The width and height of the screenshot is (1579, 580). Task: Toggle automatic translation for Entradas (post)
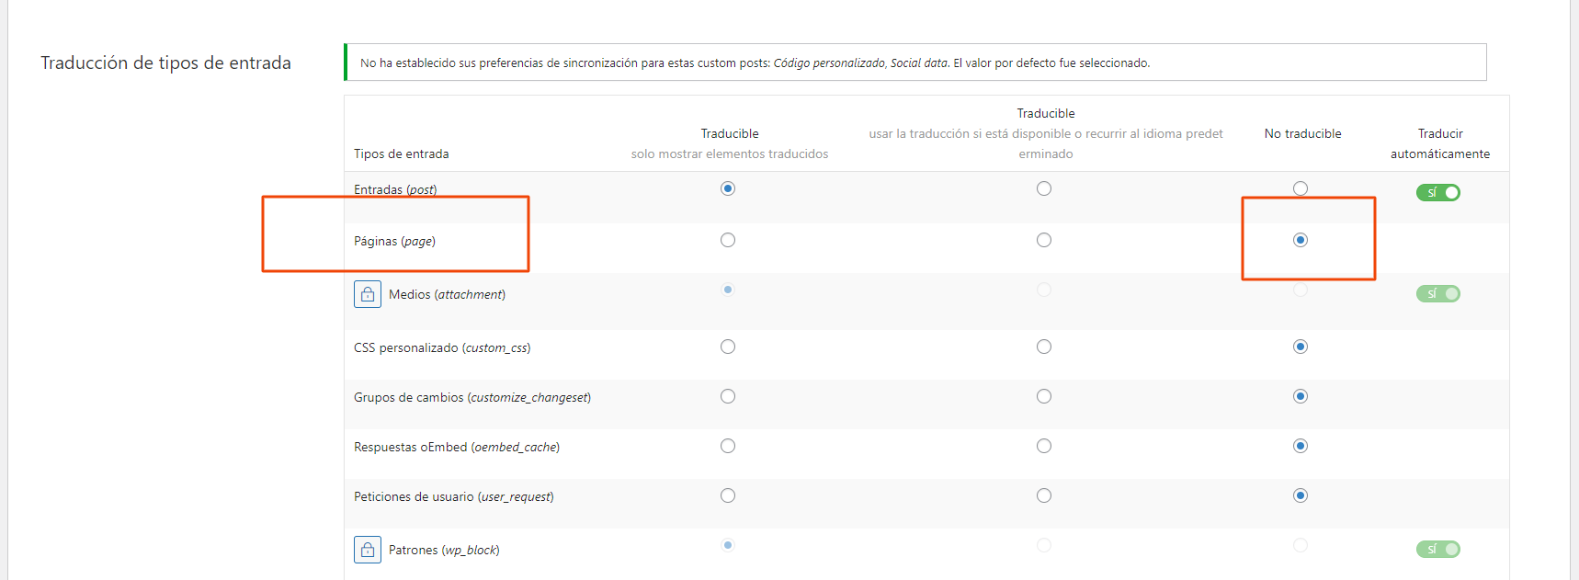coord(1437,192)
